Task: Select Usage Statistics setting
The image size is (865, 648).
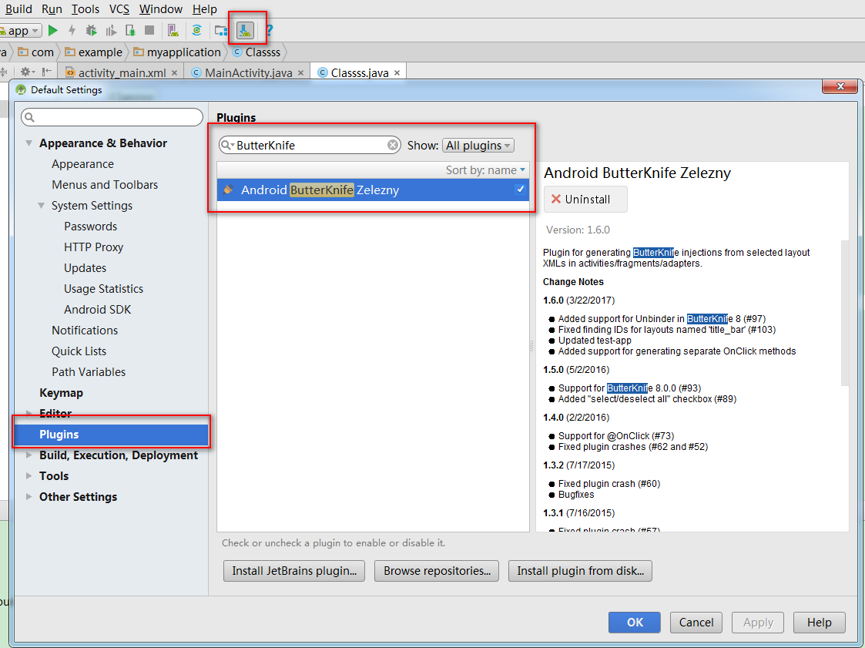Action: (x=103, y=289)
